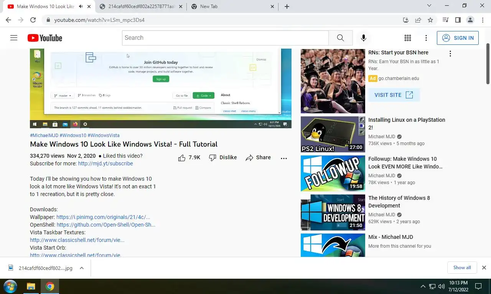491x294 pixels.
Task: Open the FOLLOWUP video thumbnail
Action: [333, 173]
